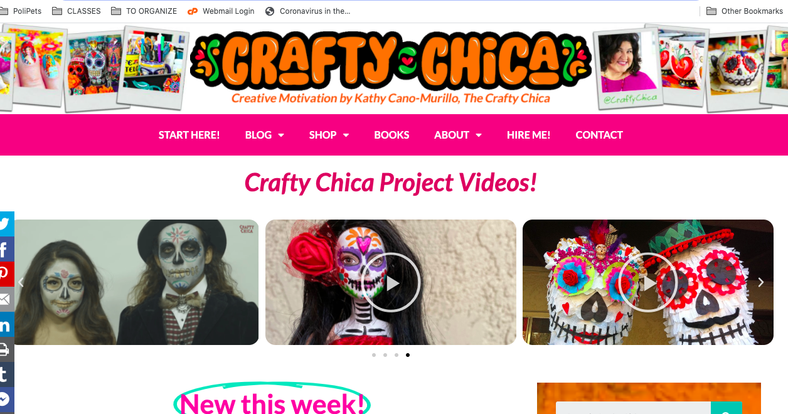Share via Messenger sidebar icon
The image size is (788, 414).
pos(6,400)
